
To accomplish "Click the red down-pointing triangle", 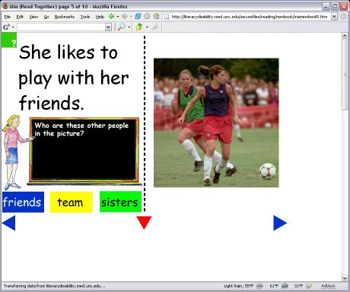I will click(144, 222).
